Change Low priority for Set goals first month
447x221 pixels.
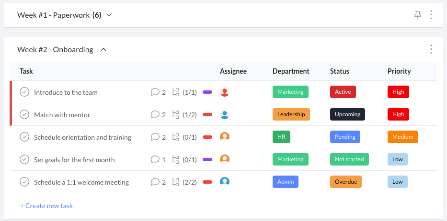397,159
